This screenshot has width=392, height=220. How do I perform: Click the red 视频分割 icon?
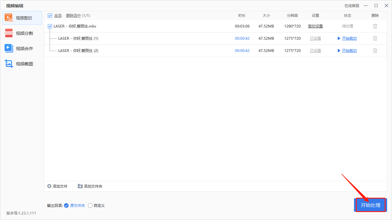click(x=9, y=33)
